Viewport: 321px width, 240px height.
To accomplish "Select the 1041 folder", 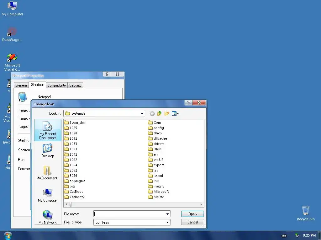I will (x=71, y=154).
